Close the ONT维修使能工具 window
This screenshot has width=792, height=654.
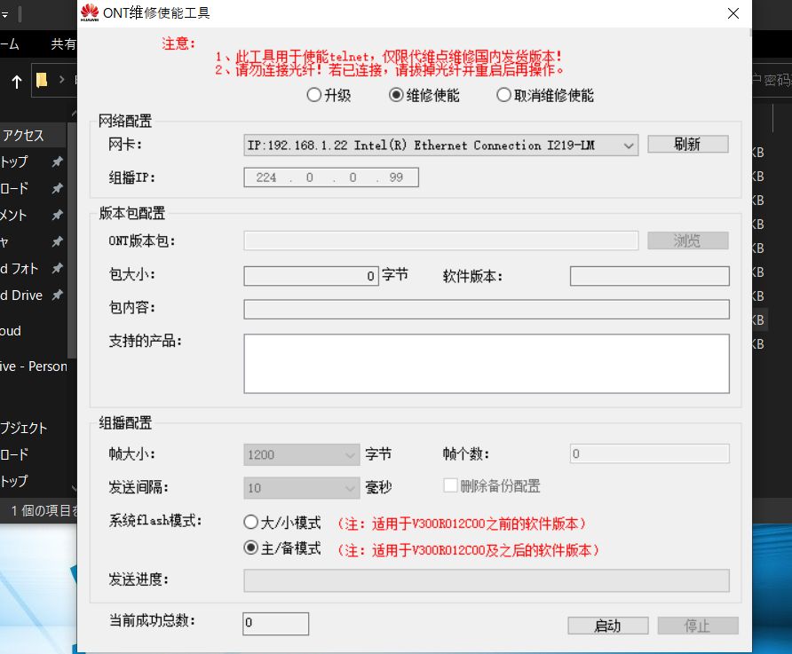[733, 13]
